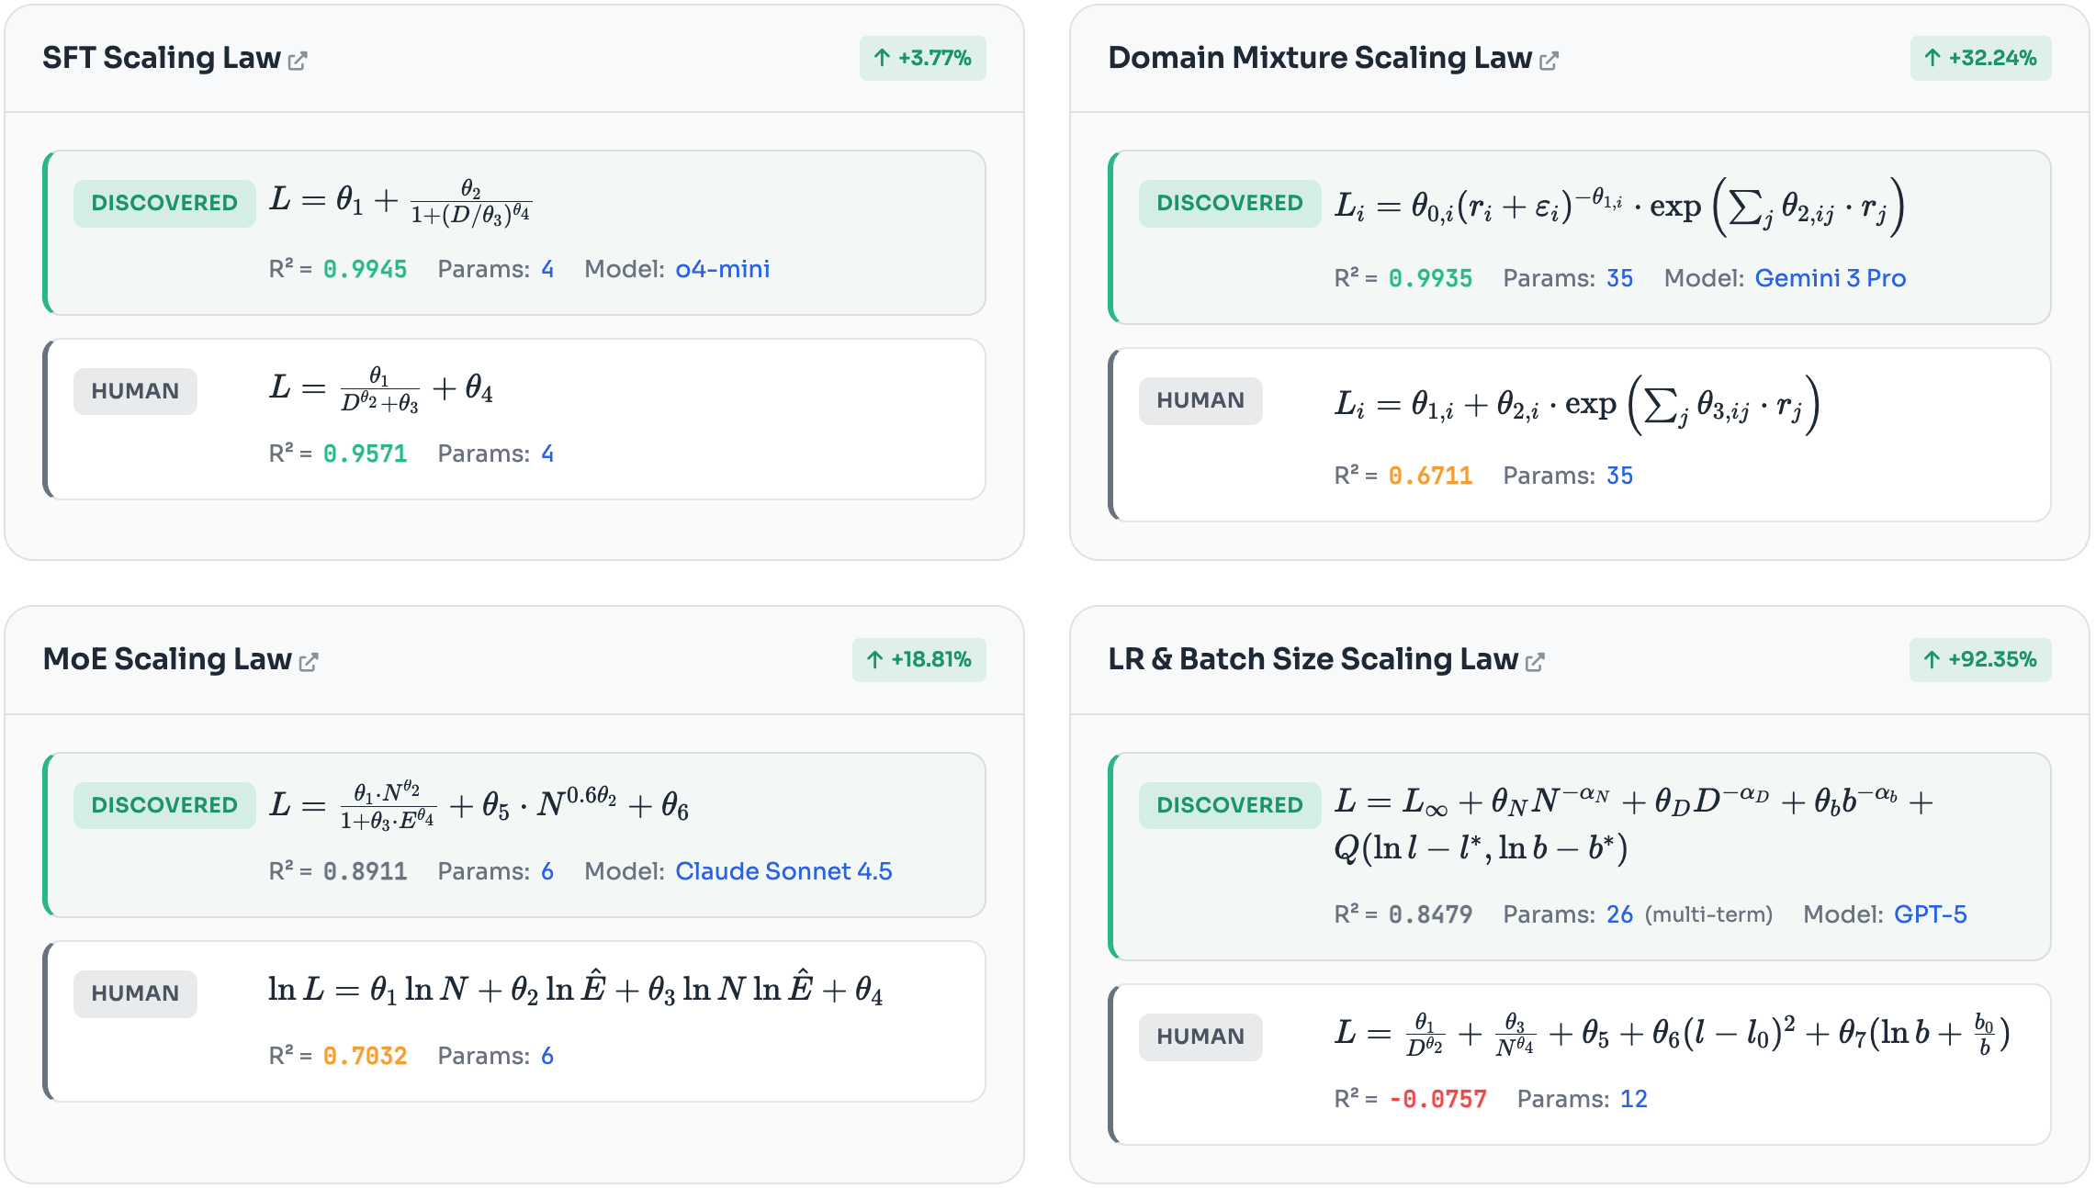
Task: Open the SFT Scaling Law external link
Action: click(x=297, y=58)
